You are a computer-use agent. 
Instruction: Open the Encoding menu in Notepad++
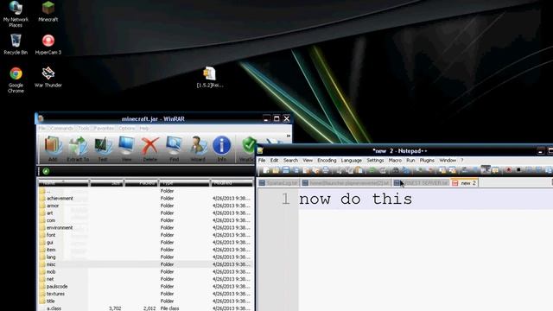click(x=327, y=160)
